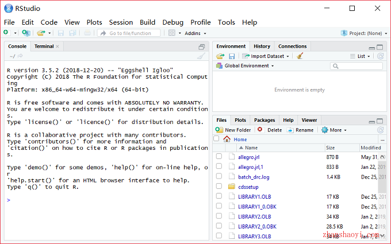Click the Delete button in Files pane
Viewport: 391px width, 244px height.
pyautogui.click(x=270, y=130)
